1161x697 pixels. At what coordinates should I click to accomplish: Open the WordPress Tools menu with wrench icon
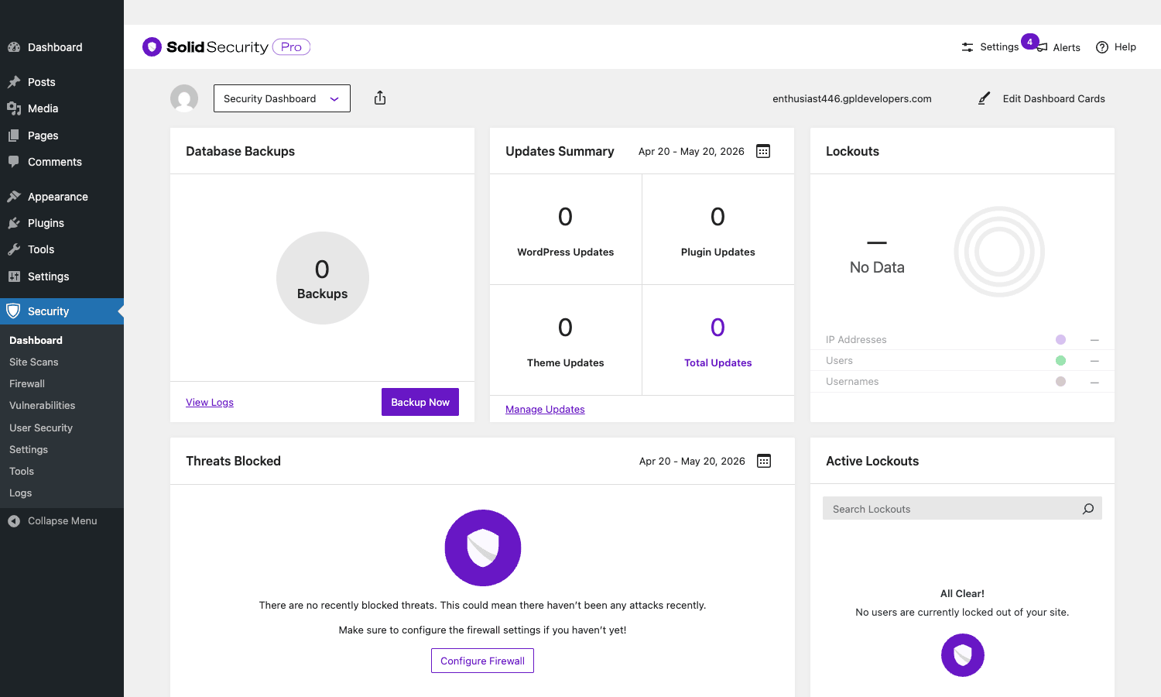coord(62,249)
